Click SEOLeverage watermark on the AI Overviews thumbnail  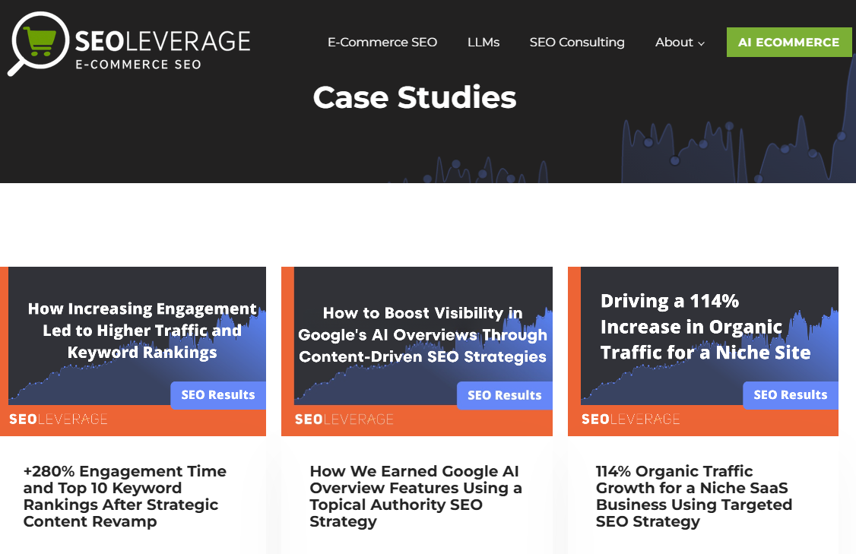[x=344, y=419]
